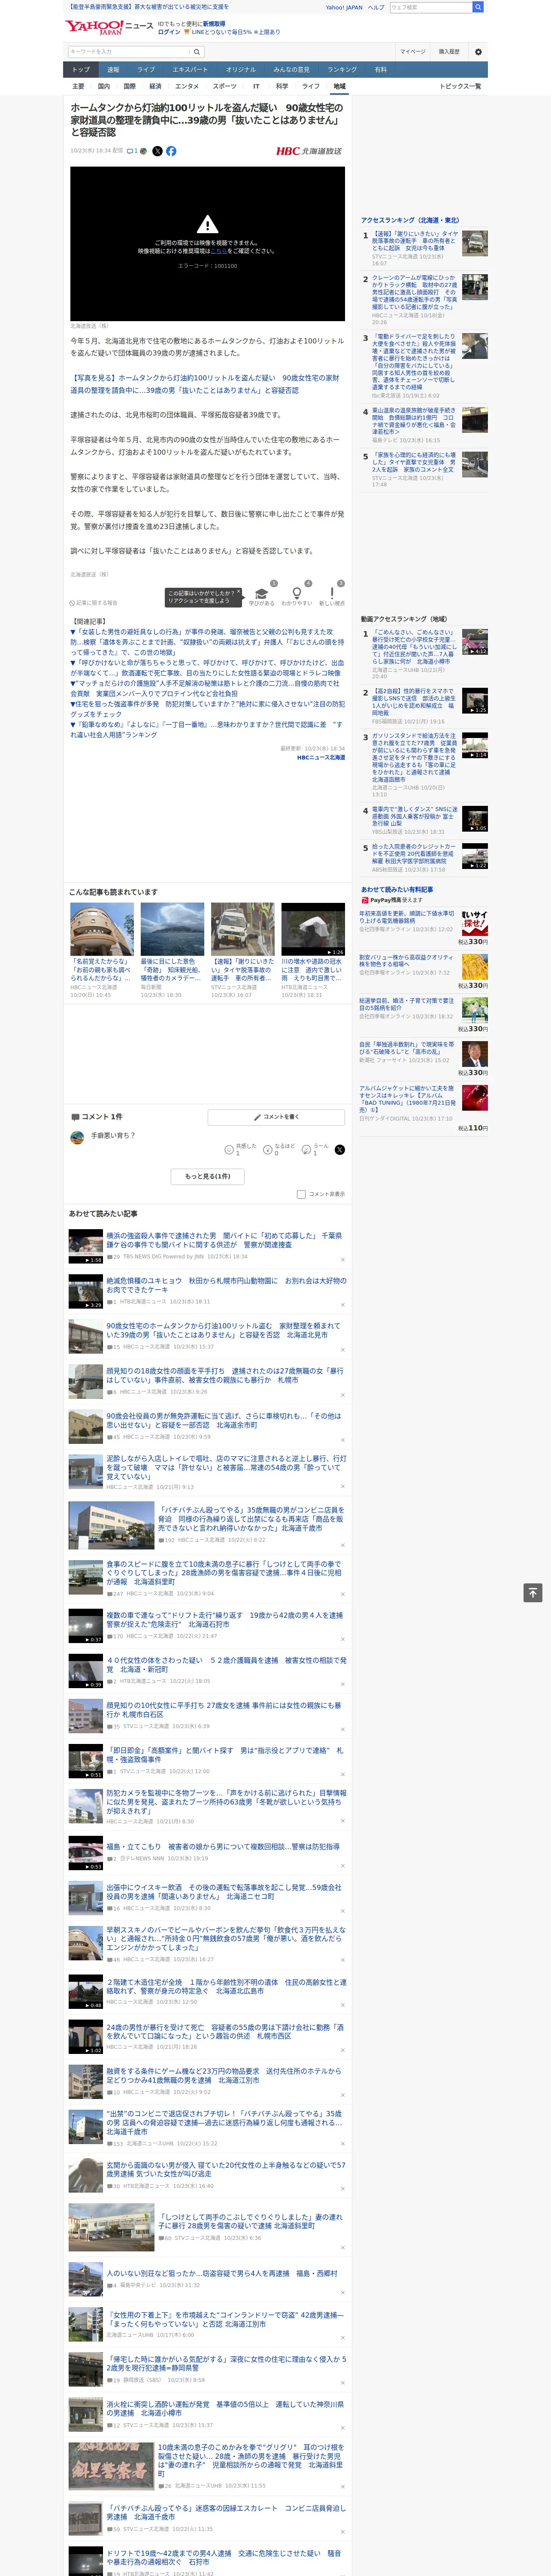The height and width of the screenshot is (2576, 551).
Task: Open the article comment count bubble icon
Action: [x=131, y=151]
